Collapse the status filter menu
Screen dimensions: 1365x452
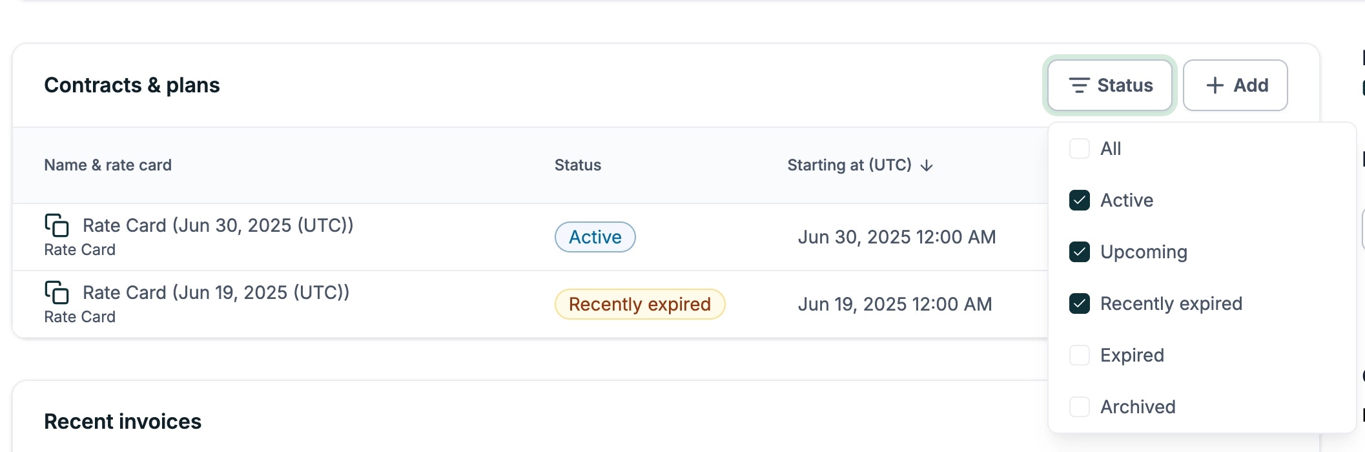tap(1109, 85)
